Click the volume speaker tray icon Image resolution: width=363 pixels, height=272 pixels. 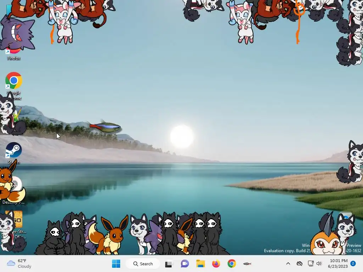click(319, 263)
